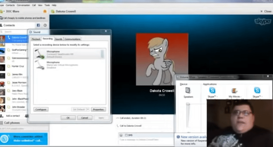This screenshot has height=147, width=273.
Task: Click the My Movie application icon
Action: [234, 91]
